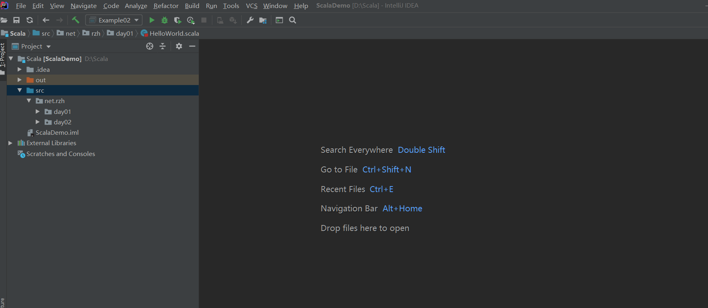Select the out folder row
708x308 pixels.
pos(103,80)
